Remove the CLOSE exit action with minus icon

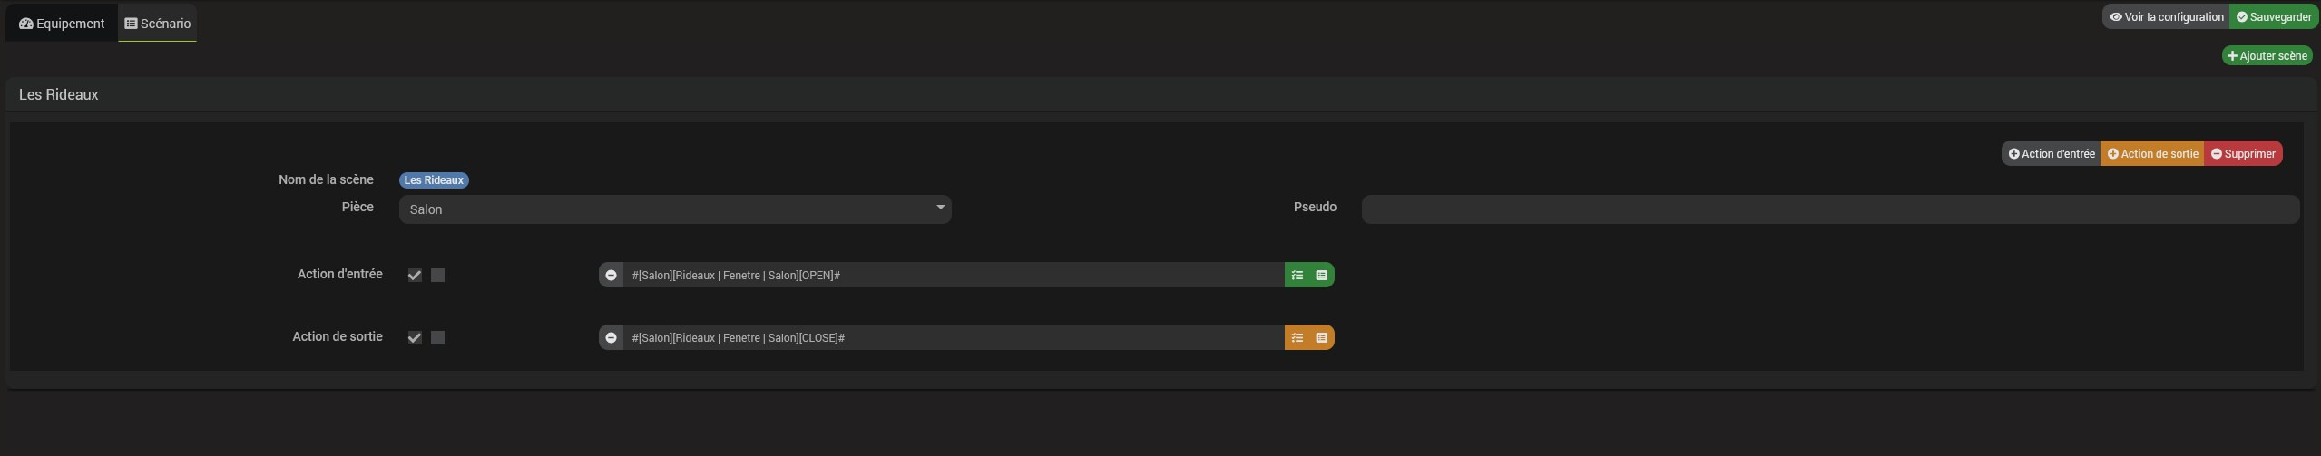tap(611, 337)
